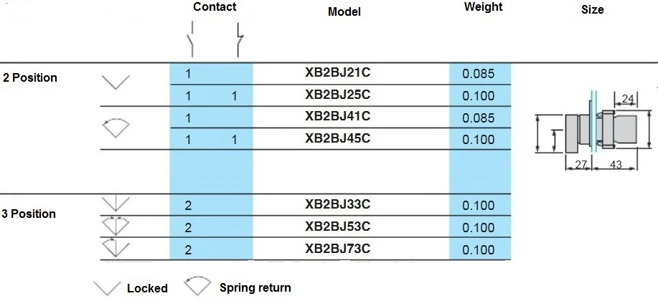Click the Contact column header

[x=215, y=6]
